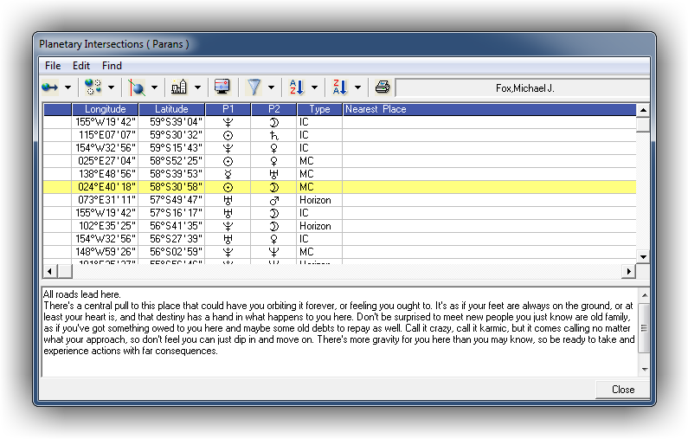This screenshot has width=688, height=439.
Task: Click the city buildings toolbar icon
Action: point(179,87)
